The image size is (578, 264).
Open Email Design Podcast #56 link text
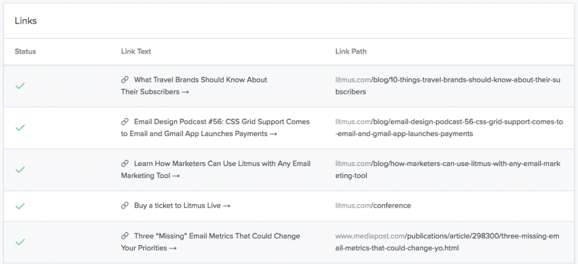click(221, 122)
